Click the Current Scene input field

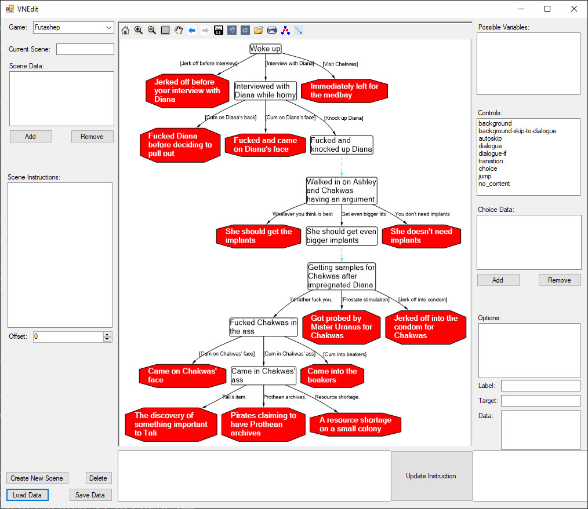pos(85,49)
